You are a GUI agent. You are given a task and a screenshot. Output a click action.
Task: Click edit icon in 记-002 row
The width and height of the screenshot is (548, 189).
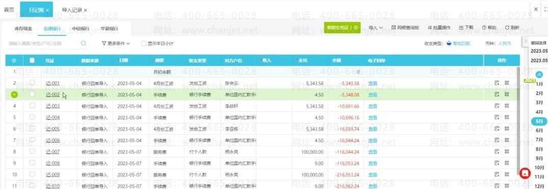click(x=497, y=94)
